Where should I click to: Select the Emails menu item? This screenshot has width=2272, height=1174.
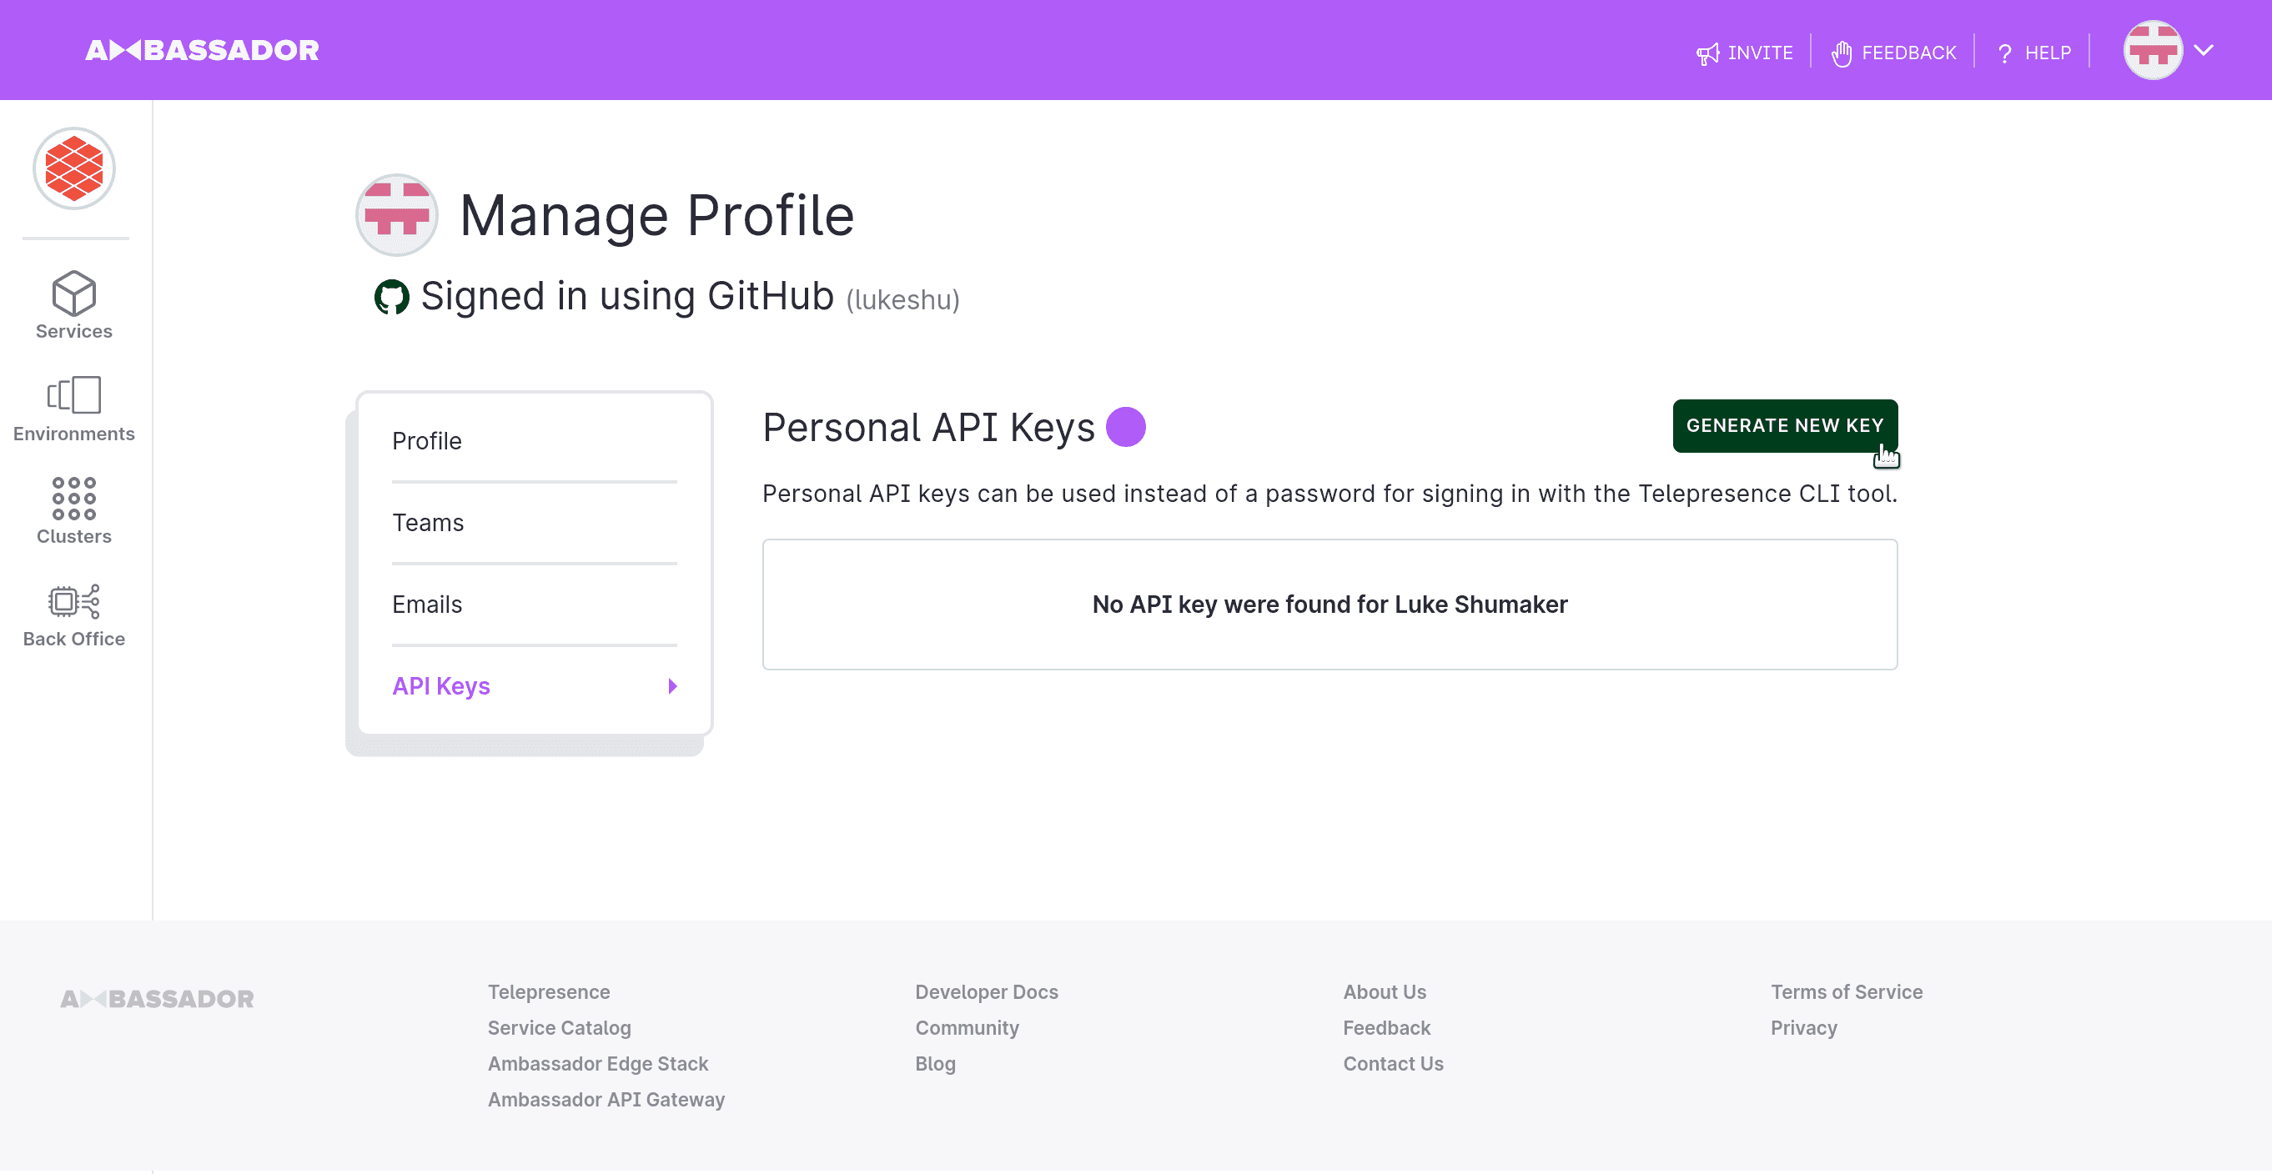[x=535, y=605]
